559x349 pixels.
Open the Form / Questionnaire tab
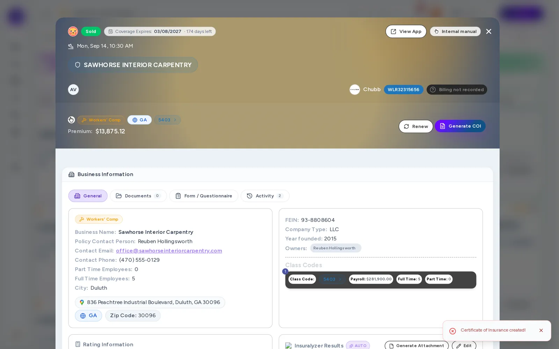pyautogui.click(x=204, y=196)
